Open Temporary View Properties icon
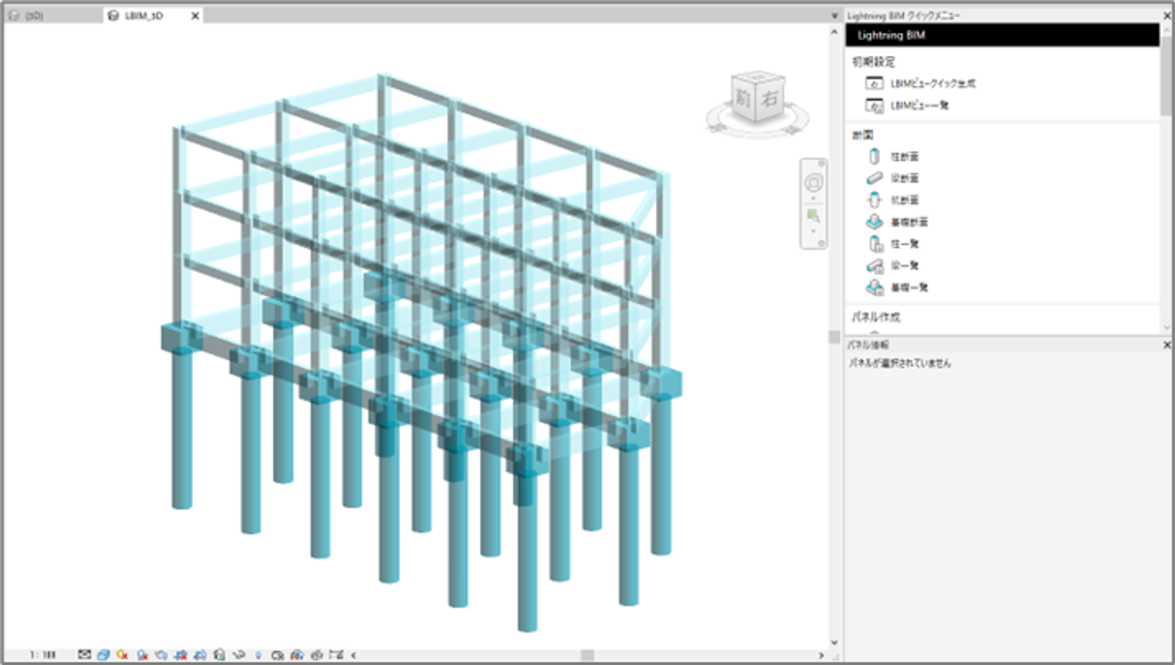Image resolution: width=1175 pixels, height=665 pixels. 277,654
